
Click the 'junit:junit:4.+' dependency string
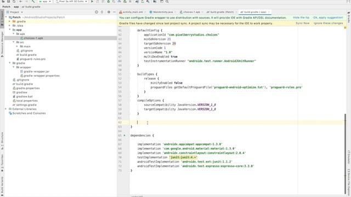pos(183,157)
